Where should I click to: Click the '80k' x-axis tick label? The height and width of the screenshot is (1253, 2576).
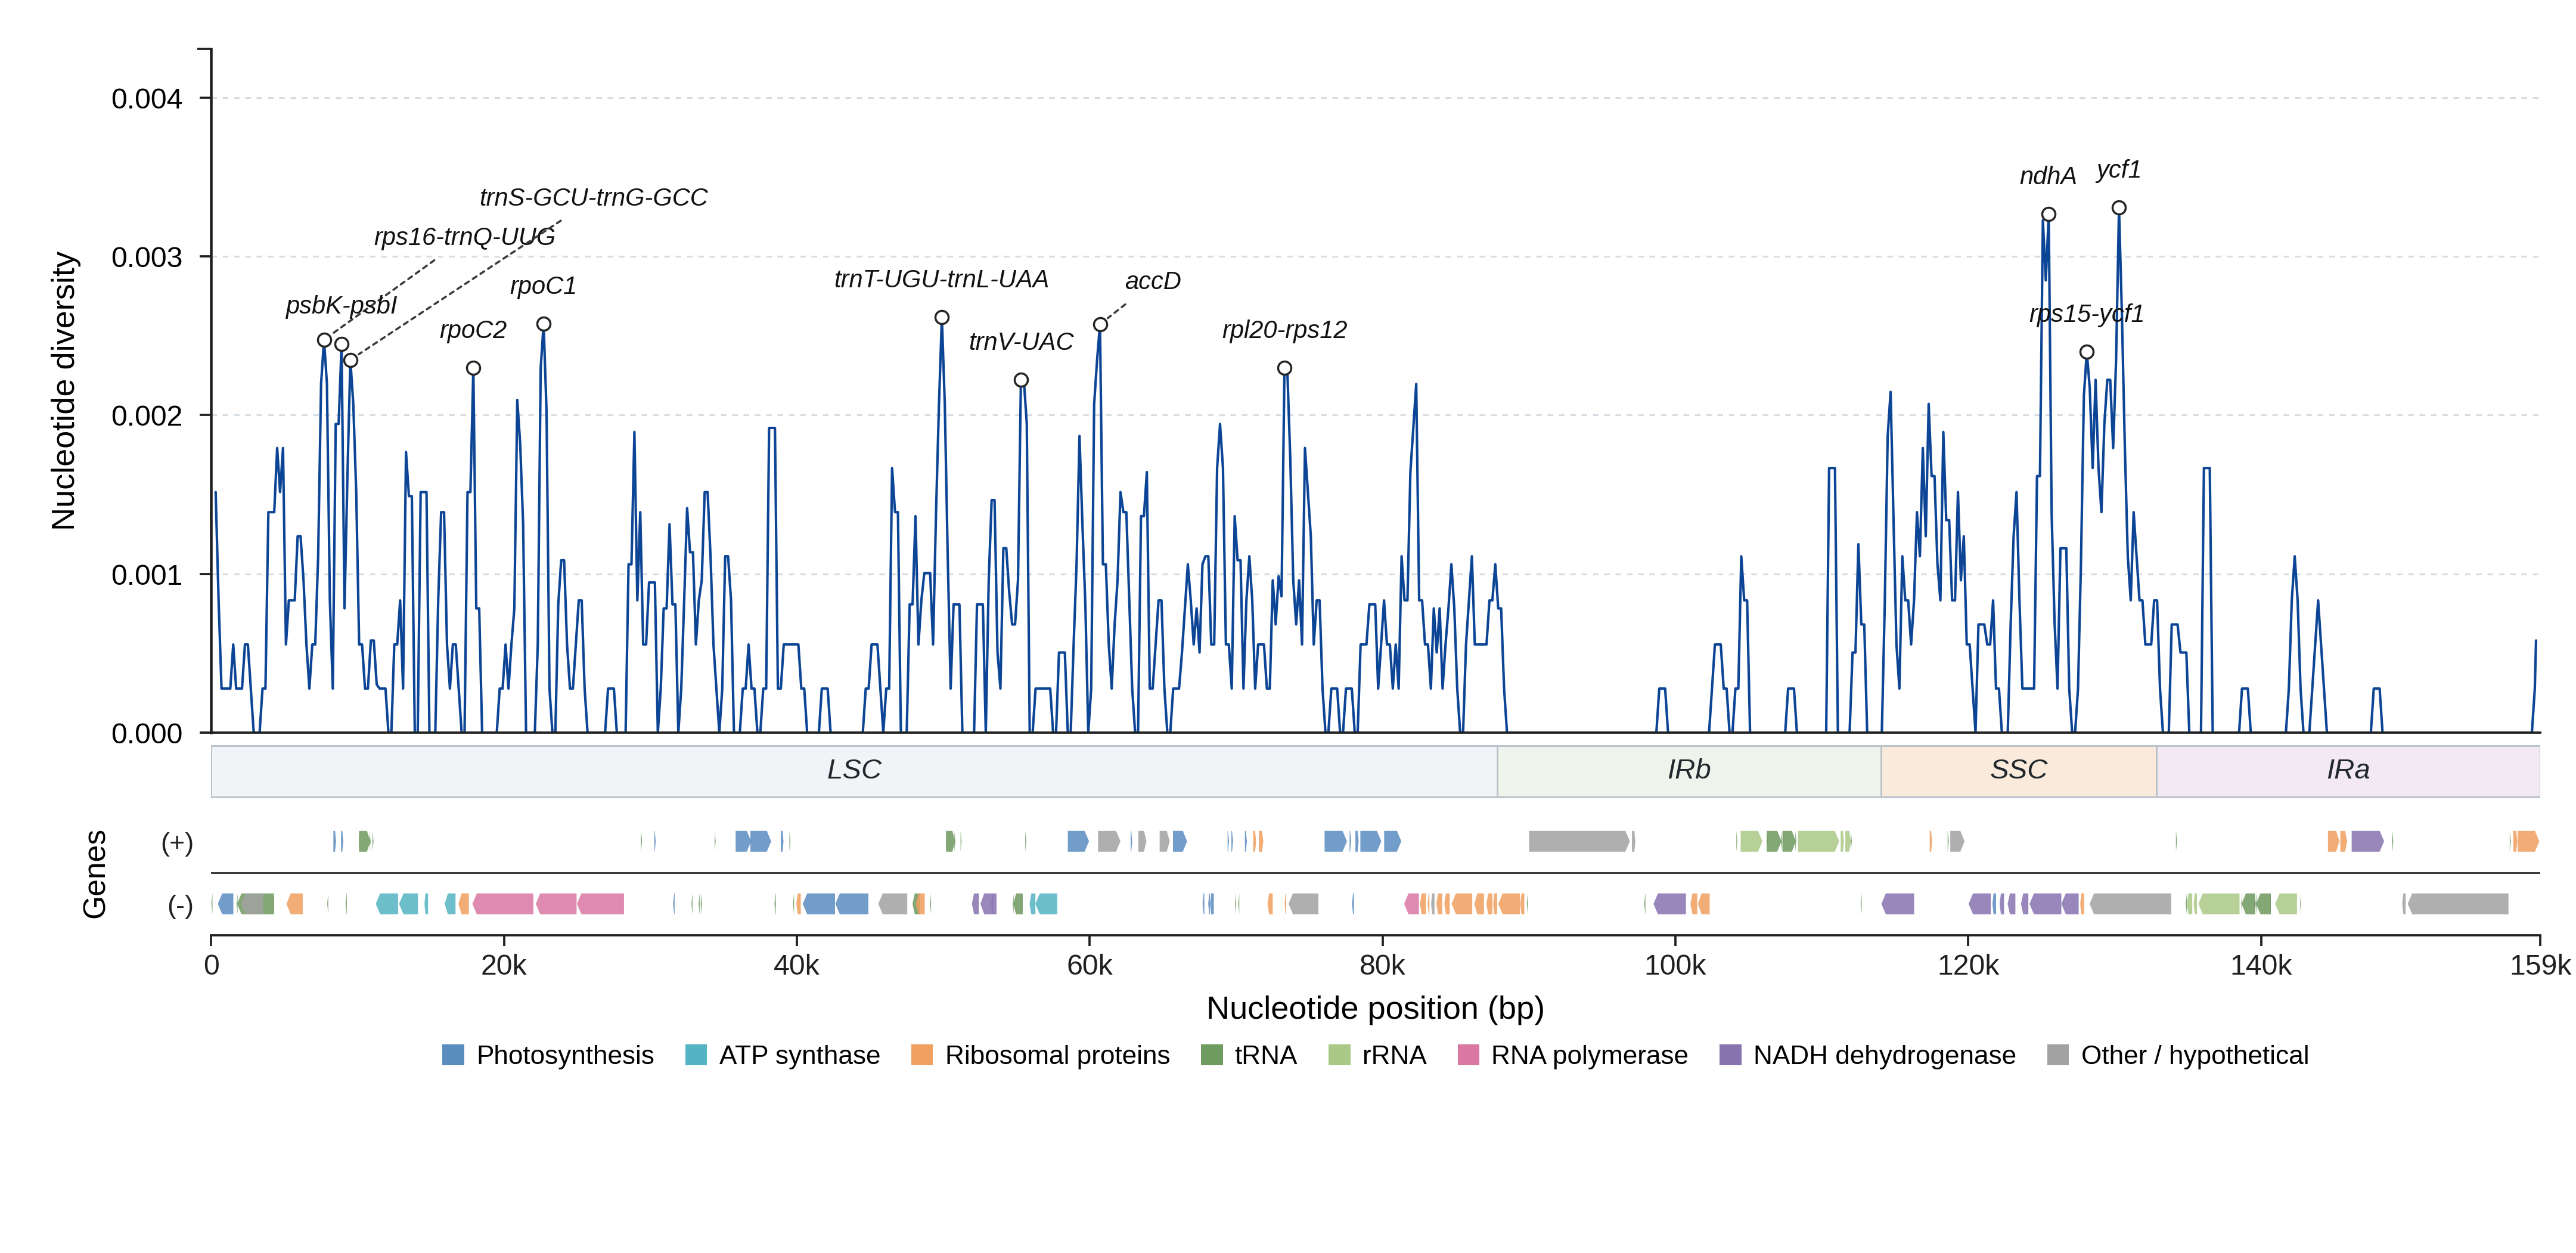point(1383,965)
